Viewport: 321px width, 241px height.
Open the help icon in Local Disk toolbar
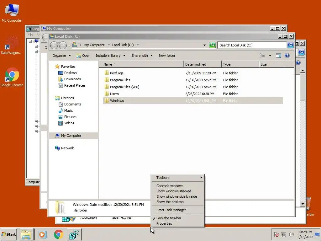(287, 56)
